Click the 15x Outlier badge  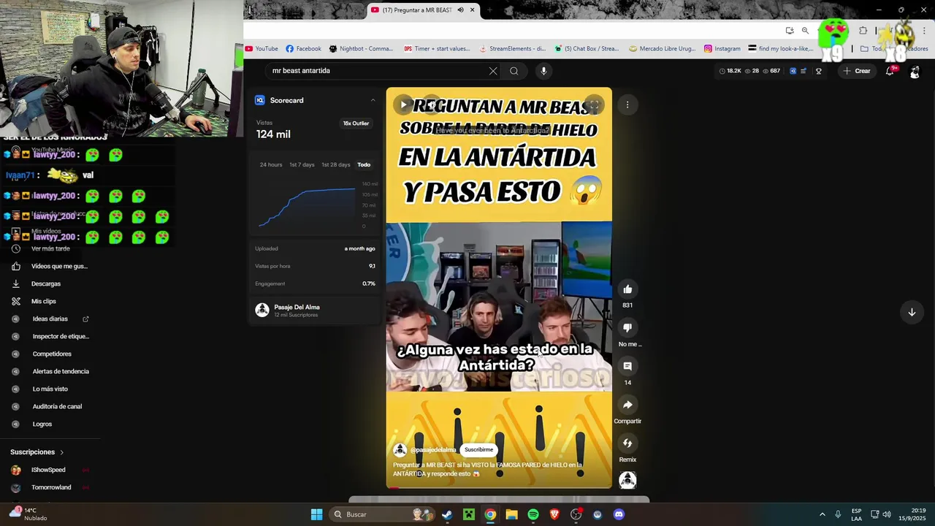356,123
